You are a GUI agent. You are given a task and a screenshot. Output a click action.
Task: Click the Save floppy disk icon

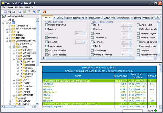coord(5,12)
